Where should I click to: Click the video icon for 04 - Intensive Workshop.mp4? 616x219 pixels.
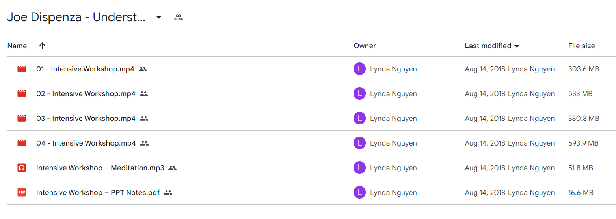point(22,143)
